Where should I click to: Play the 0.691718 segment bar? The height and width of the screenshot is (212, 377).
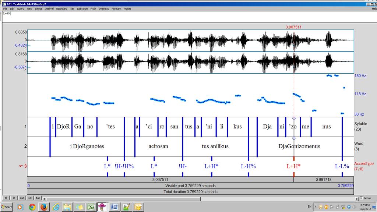tap(324, 180)
